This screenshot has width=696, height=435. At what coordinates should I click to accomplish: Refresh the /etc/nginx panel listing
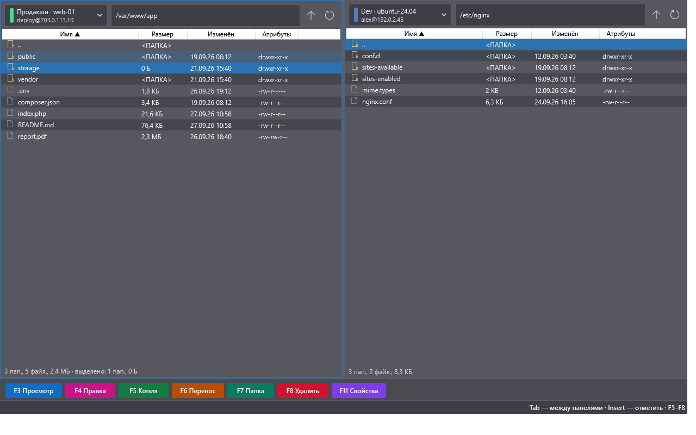pos(675,15)
